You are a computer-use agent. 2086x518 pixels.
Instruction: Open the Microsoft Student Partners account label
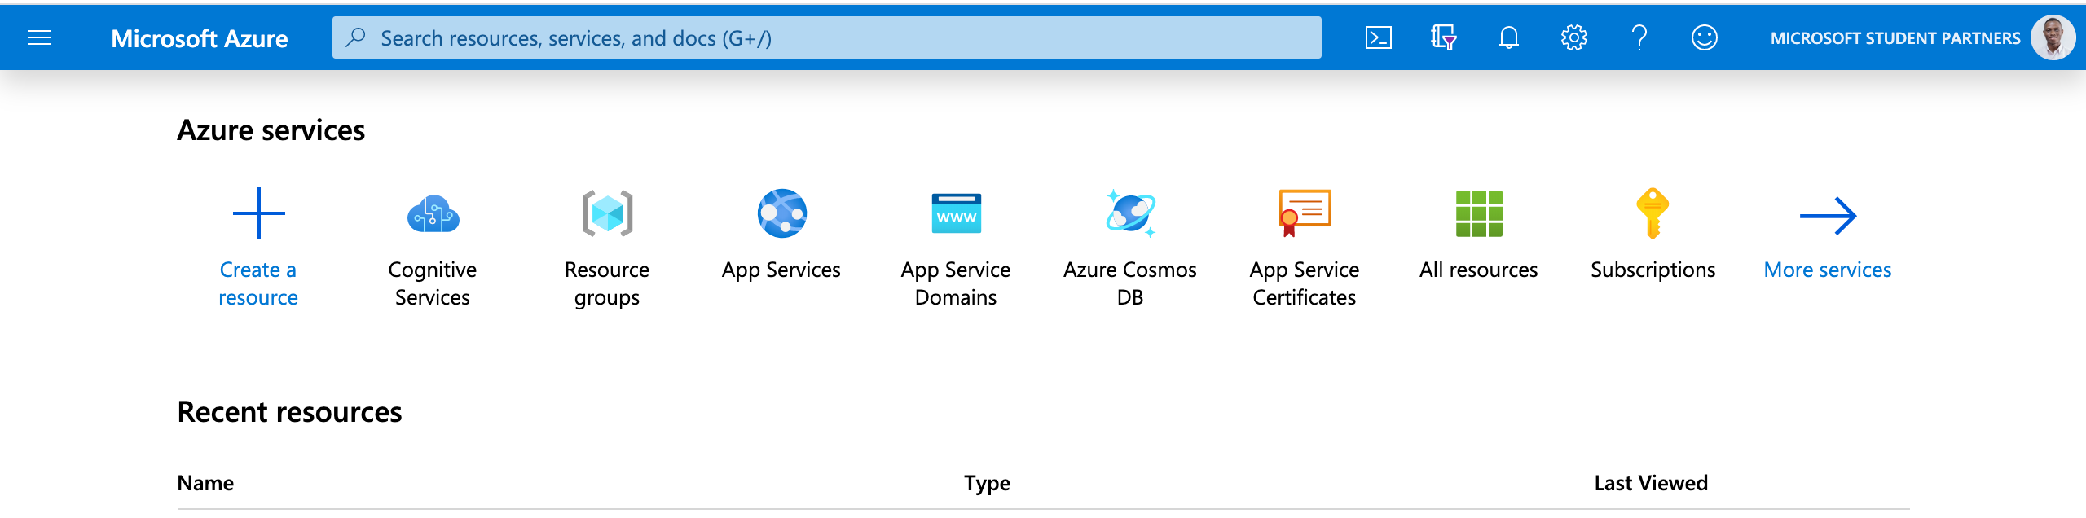[1895, 38]
